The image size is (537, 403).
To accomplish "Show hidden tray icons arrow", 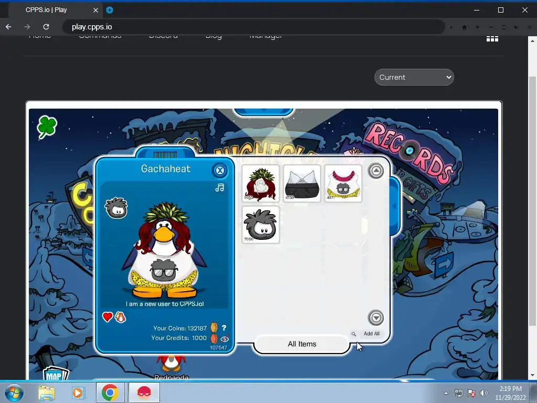I will pos(446,393).
